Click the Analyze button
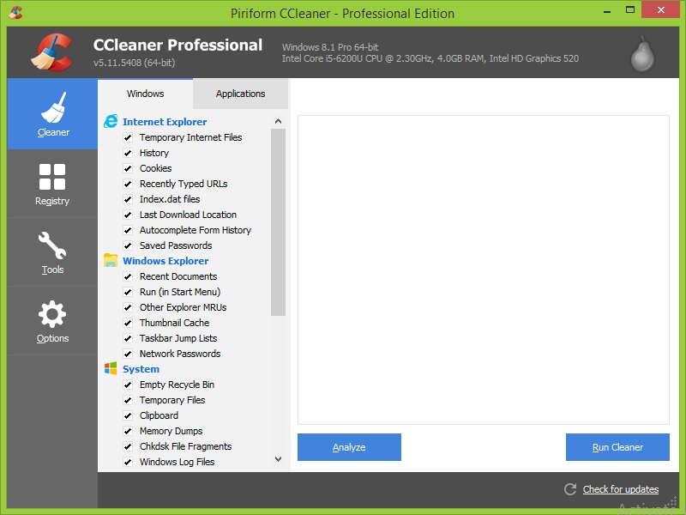 click(349, 447)
